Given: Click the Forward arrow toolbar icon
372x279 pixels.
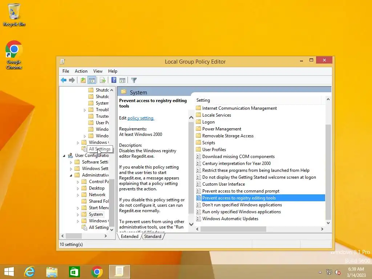Looking at the screenshot, I should (x=72, y=80).
